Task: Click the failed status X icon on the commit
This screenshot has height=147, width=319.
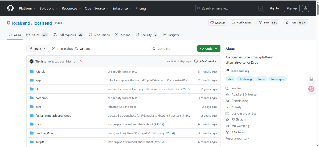Action: (81, 61)
